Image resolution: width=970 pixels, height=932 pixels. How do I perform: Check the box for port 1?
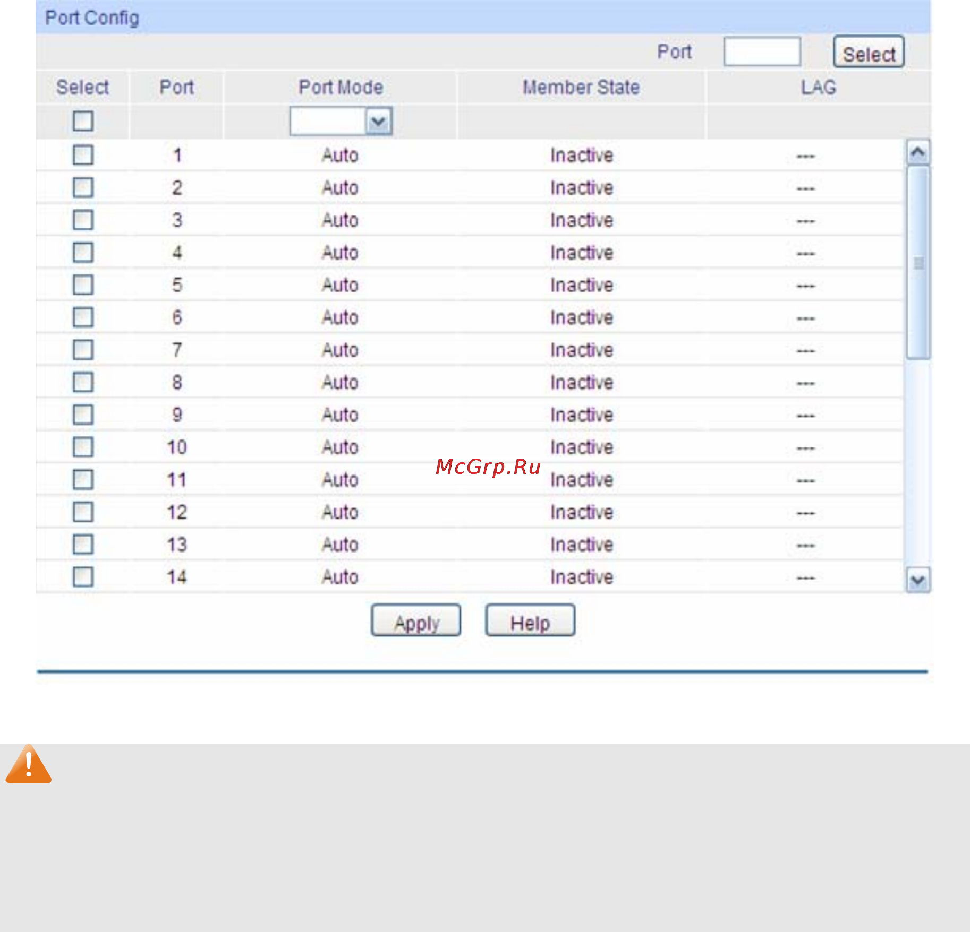point(83,155)
